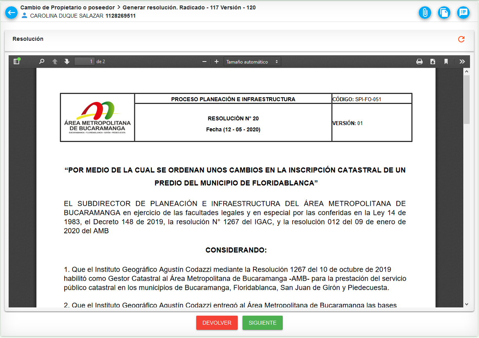Go to next PDF page
Screen dimensions: 479x338
[x=67, y=62]
